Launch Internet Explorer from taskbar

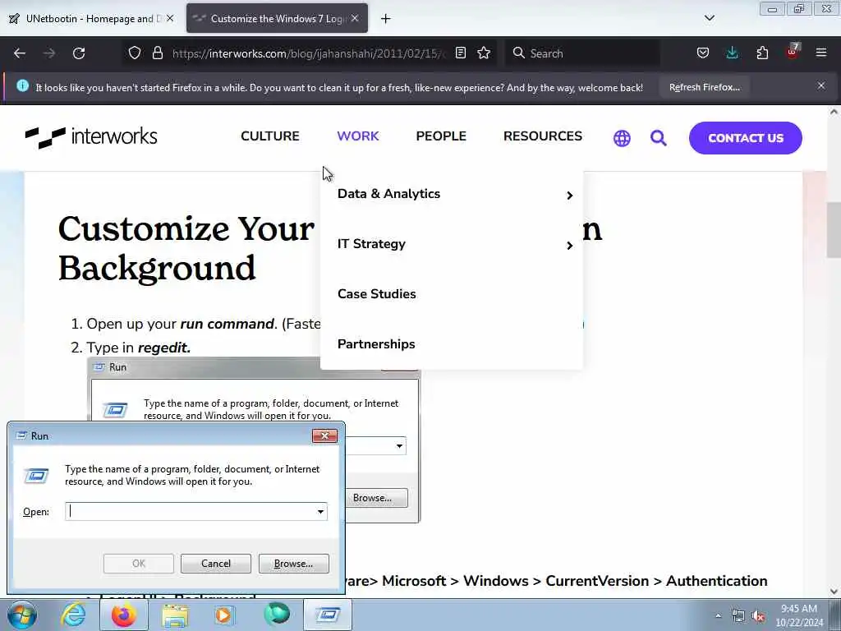pyautogui.click(x=73, y=615)
